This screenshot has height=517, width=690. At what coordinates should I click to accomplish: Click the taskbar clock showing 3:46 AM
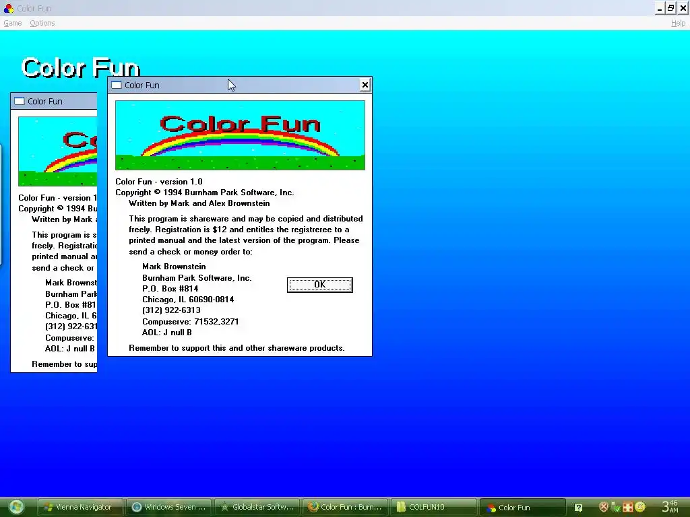tap(670, 506)
